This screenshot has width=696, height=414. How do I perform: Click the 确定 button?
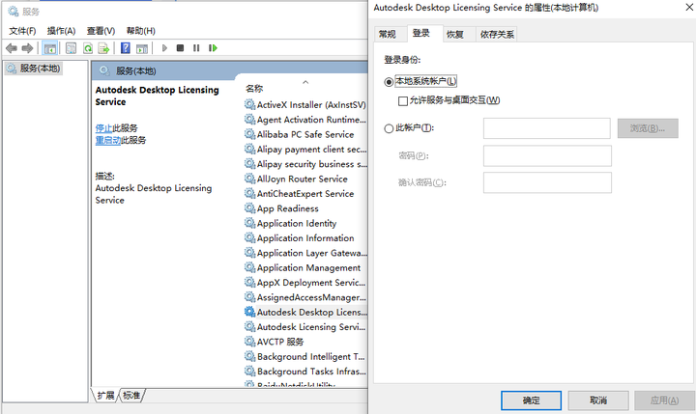pyautogui.click(x=531, y=400)
